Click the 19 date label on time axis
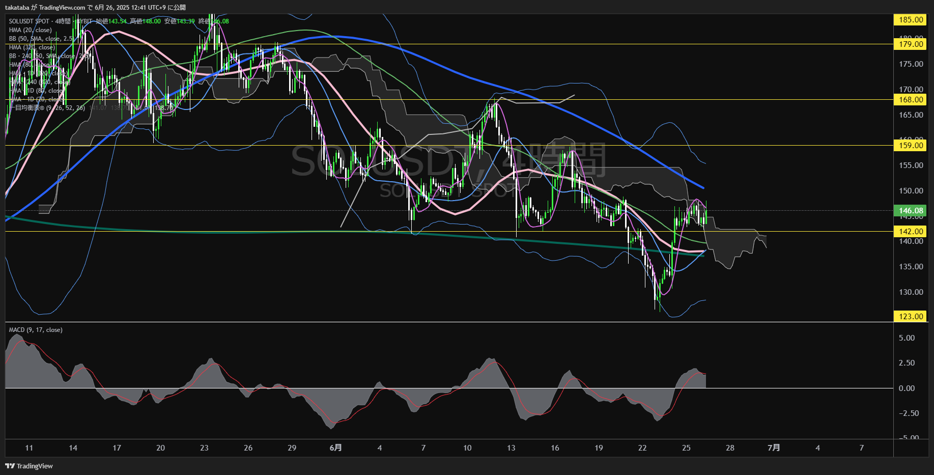934x475 pixels. coord(599,448)
